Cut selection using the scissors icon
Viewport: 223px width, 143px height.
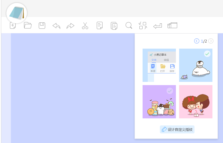coord(85,26)
